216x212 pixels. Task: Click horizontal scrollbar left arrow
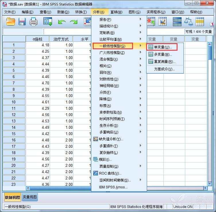click(x=28, y=188)
